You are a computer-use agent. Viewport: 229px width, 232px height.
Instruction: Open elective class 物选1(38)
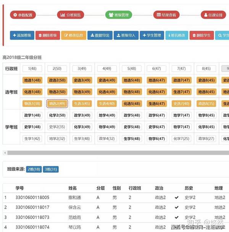click(x=32, y=104)
